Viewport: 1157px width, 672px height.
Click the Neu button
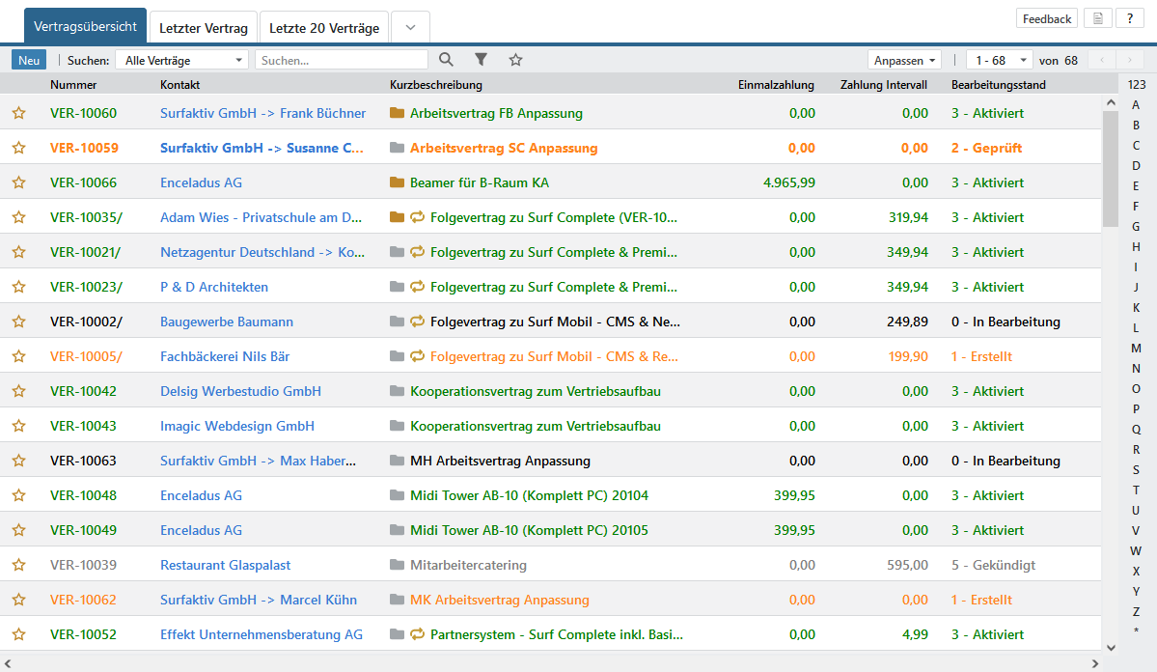(x=29, y=60)
